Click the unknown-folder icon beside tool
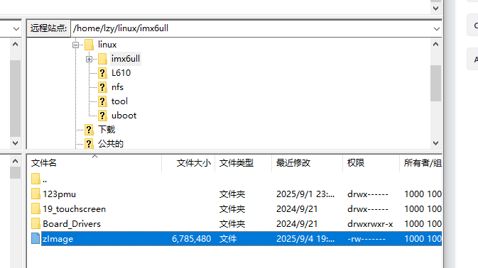This screenshot has height=268, width=478. 102,101
